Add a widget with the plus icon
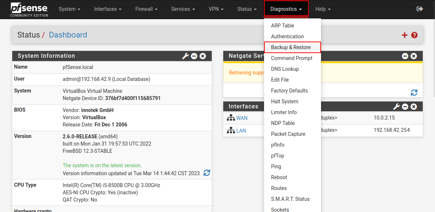Screen dimensions: 435x212 405,35
